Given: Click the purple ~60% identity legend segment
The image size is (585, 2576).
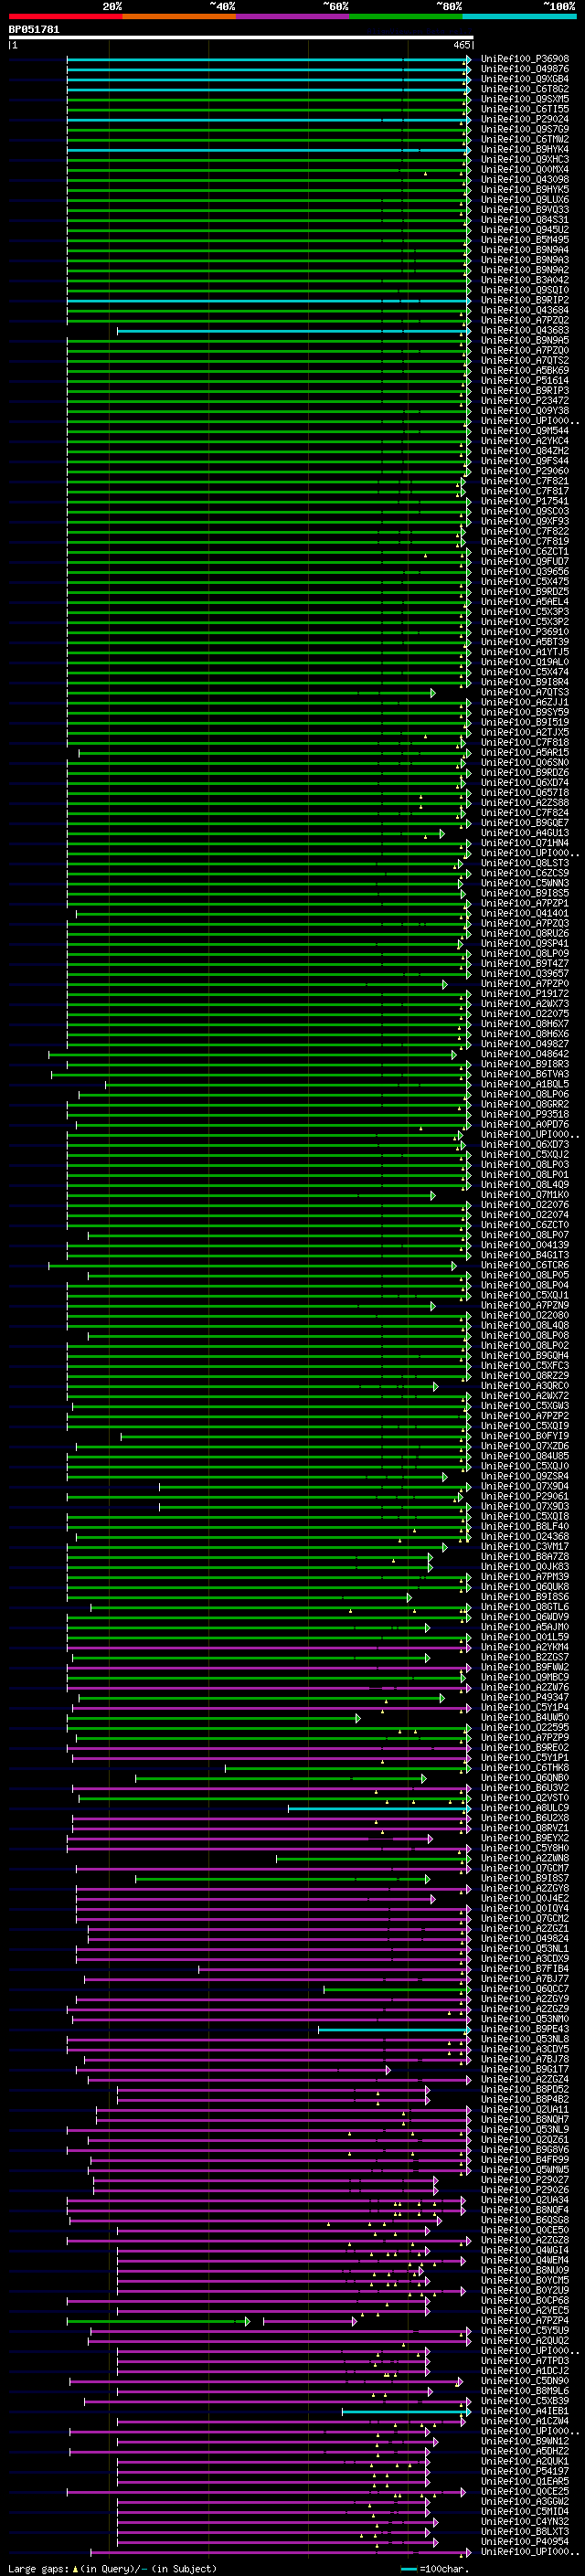Looking at the screenshot, I should (293, 16).
